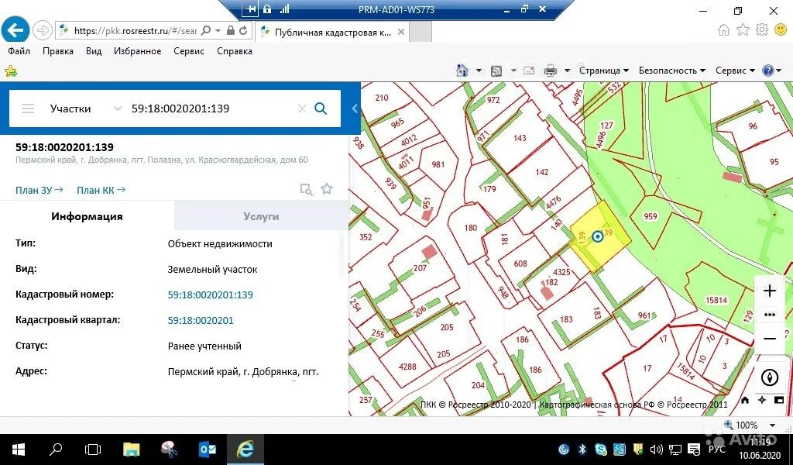This screenshot has width=793, height=465.
Task: Select the Информация tab
Action: click(87, 216)
